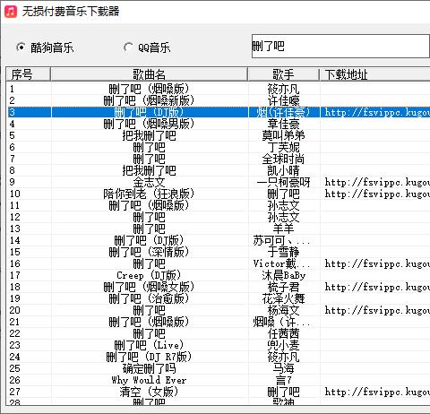
Task: Select row 1 song 删了吧 (烟嗓版)
Action: click(x=149, y=89)
